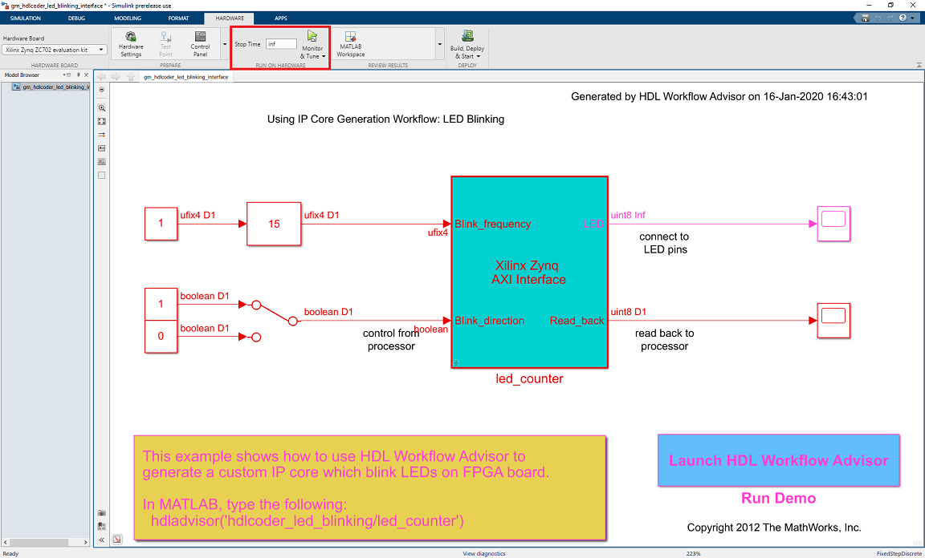Viewport: 925px width, 558px height.
Task: Toggle sample time legend arrows icon
Action: 101,135
